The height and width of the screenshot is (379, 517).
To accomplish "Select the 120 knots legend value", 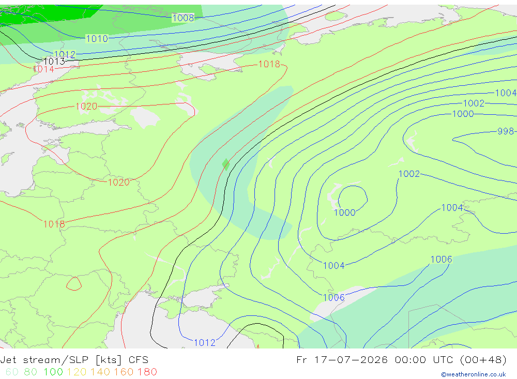I will (77, 372).
